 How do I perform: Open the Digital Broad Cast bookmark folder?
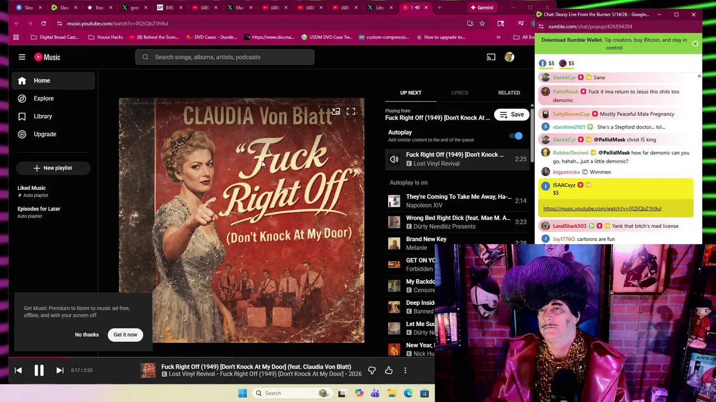(x=54, y=37)
